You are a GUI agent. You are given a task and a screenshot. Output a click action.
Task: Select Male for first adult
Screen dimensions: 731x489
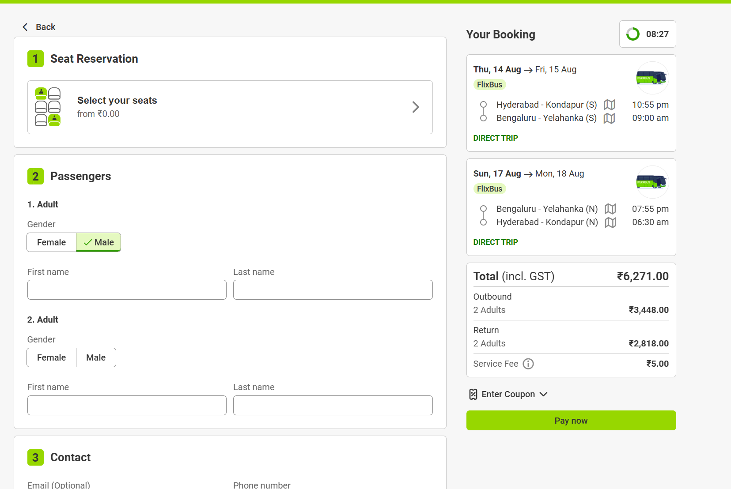pos(98,242)
